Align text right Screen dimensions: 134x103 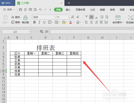pyautogui.click(x=96, y=22)
